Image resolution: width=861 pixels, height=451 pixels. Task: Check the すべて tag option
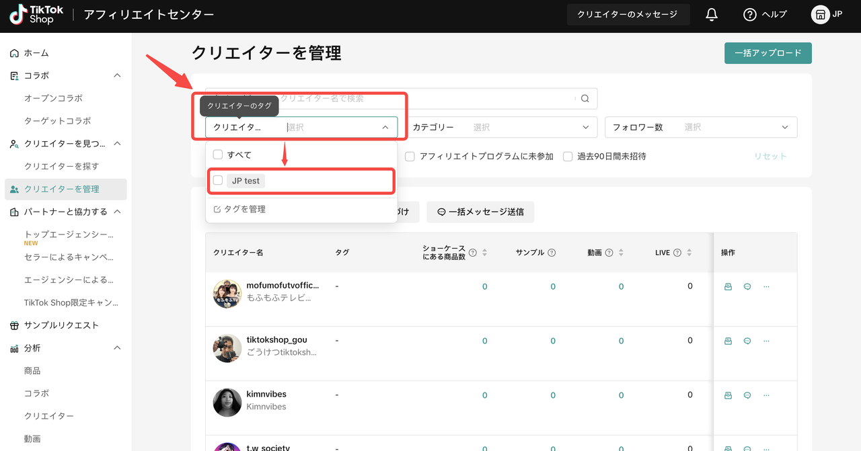(218, 155)
